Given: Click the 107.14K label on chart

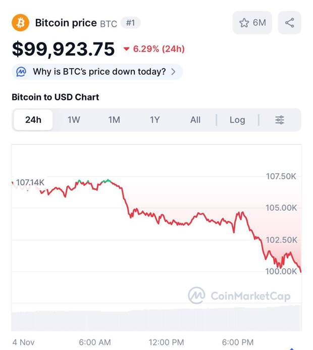Looking at the screenshot, I should pos(30,182).
